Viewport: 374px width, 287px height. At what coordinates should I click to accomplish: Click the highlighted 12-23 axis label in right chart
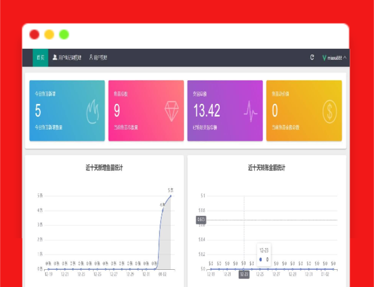click(x=243, y=275)
